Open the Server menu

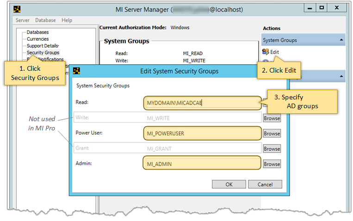(22, 20)
